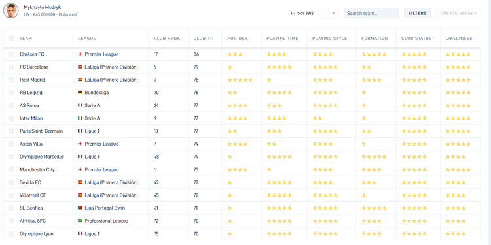Check the Chelsea FC row checkbox
Image resolution: width=491 pixels, height=245 pixels.
pyautogui.click(x=11, y=54)
